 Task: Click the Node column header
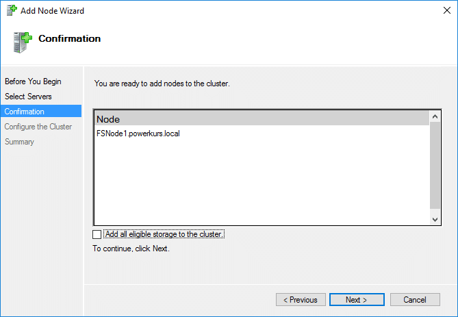262,119
